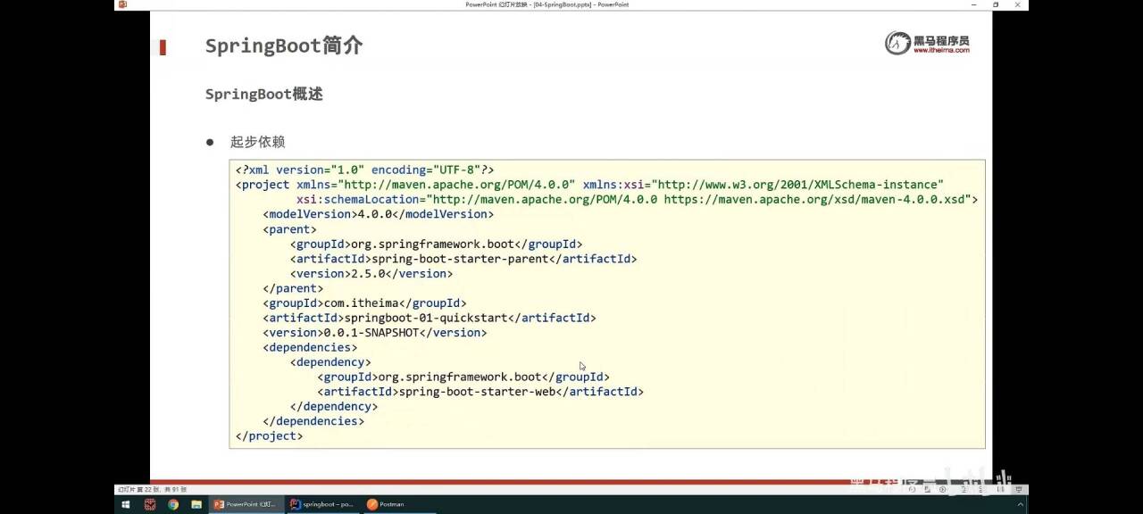This screenshot has width=1143, height=514.
Task: Open Google Chrome from the taskbar
Action: click(x=173, y=504)
